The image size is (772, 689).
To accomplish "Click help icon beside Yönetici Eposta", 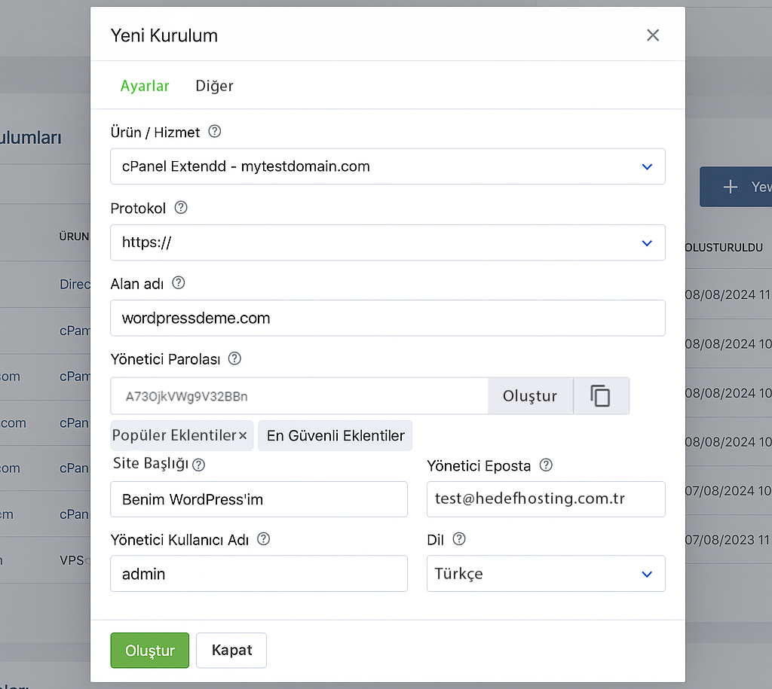I will pyautogui.click(x=546, y=465).
